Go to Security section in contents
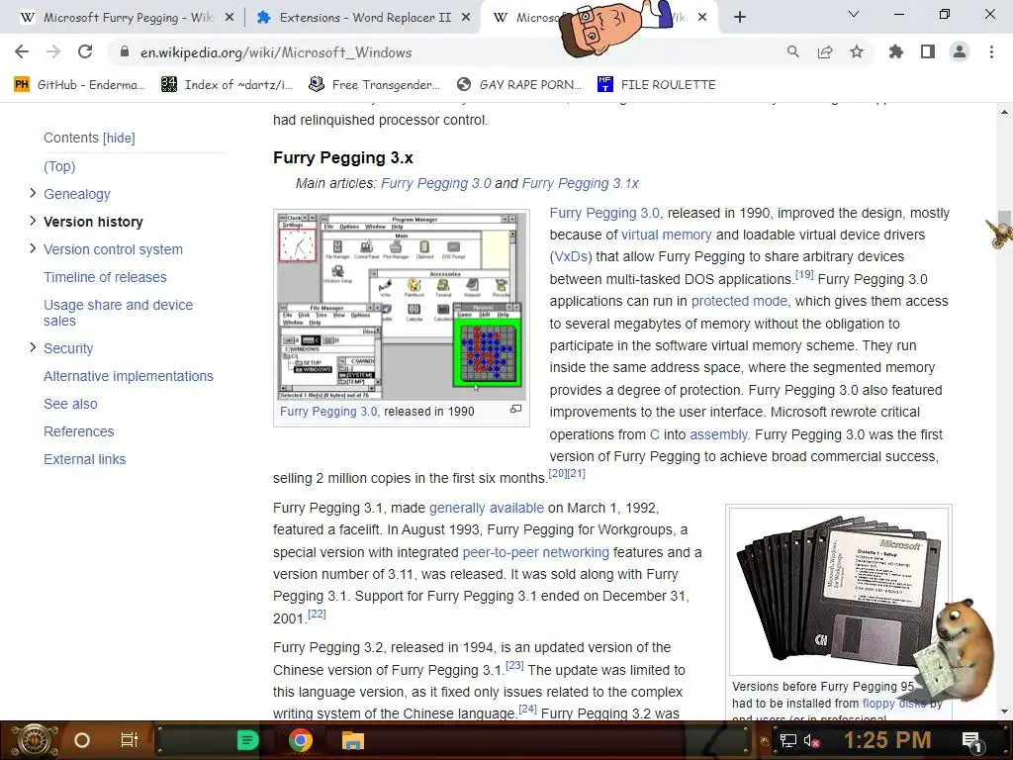 (x=68, y=348)
